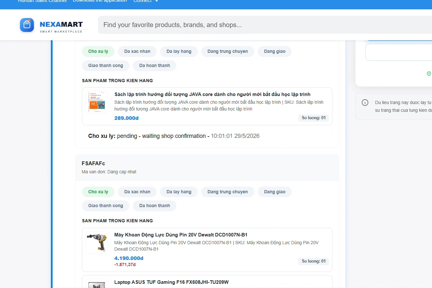
Task: Click the pending waiting shop confirmation status line
Action: [174, 136]
